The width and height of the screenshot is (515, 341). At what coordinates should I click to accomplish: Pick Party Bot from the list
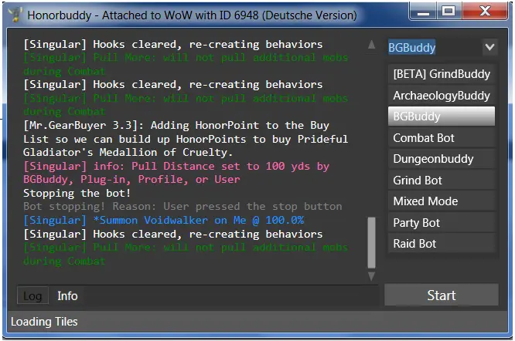[442, 223]
